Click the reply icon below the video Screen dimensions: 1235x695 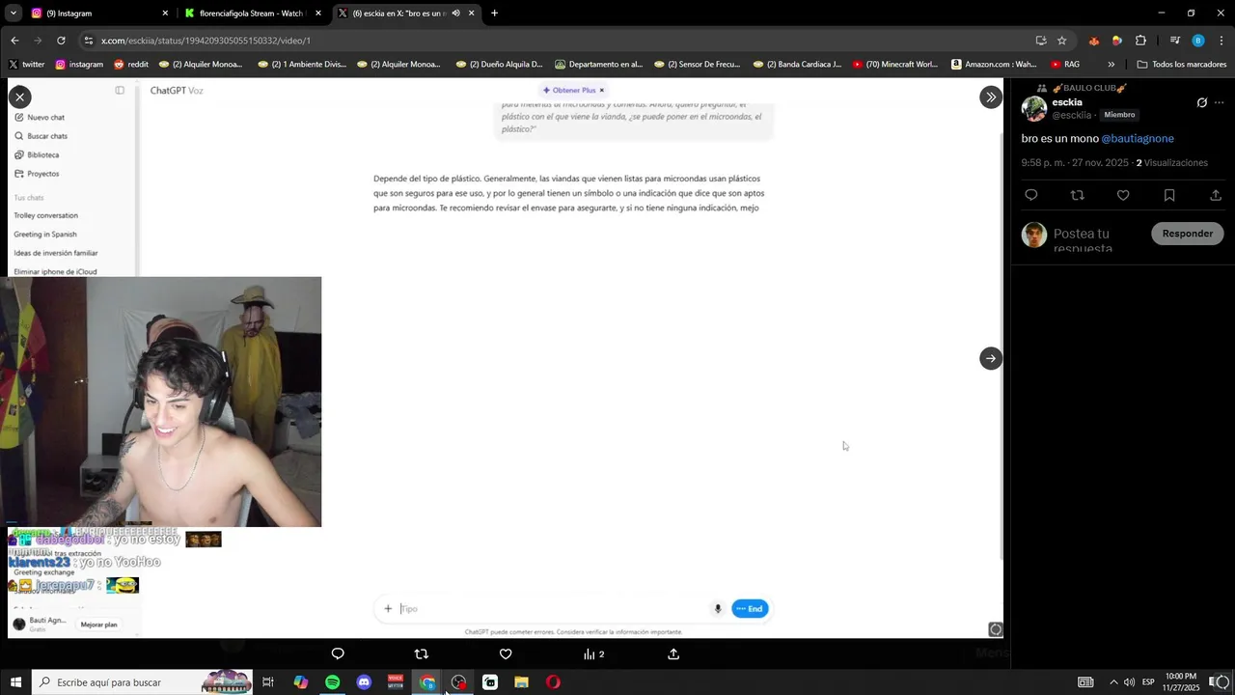tap(338, 653)
